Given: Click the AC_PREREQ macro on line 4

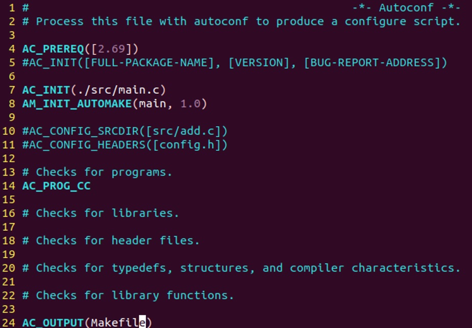Looking at the screenshot, I should pyautogui.click(x=53, y=49).
